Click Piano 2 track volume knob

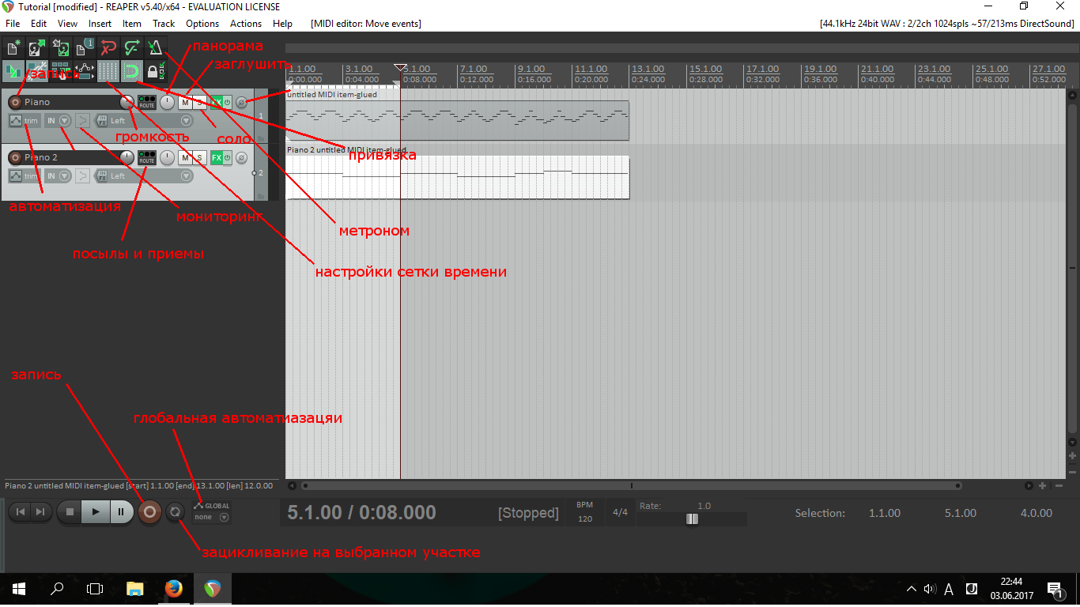pyautogui.click(x=127, y=157)
